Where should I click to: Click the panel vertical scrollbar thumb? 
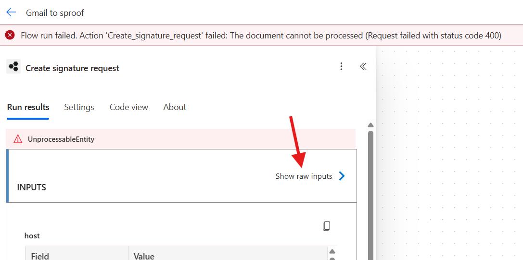pyautogui.click(x=370, y=195)
